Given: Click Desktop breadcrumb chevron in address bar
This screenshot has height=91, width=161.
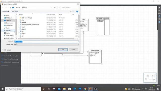Looking at the screenshot, I should pyautogui.click(x=28, y=8).
